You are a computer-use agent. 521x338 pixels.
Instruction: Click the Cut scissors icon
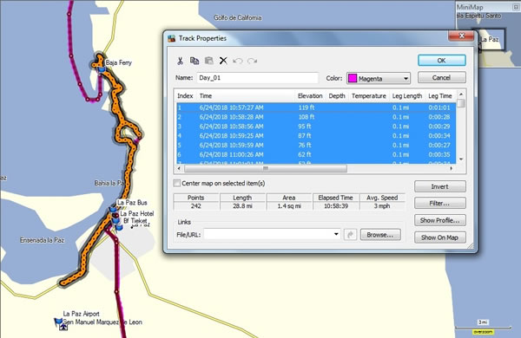click(180, 61)
